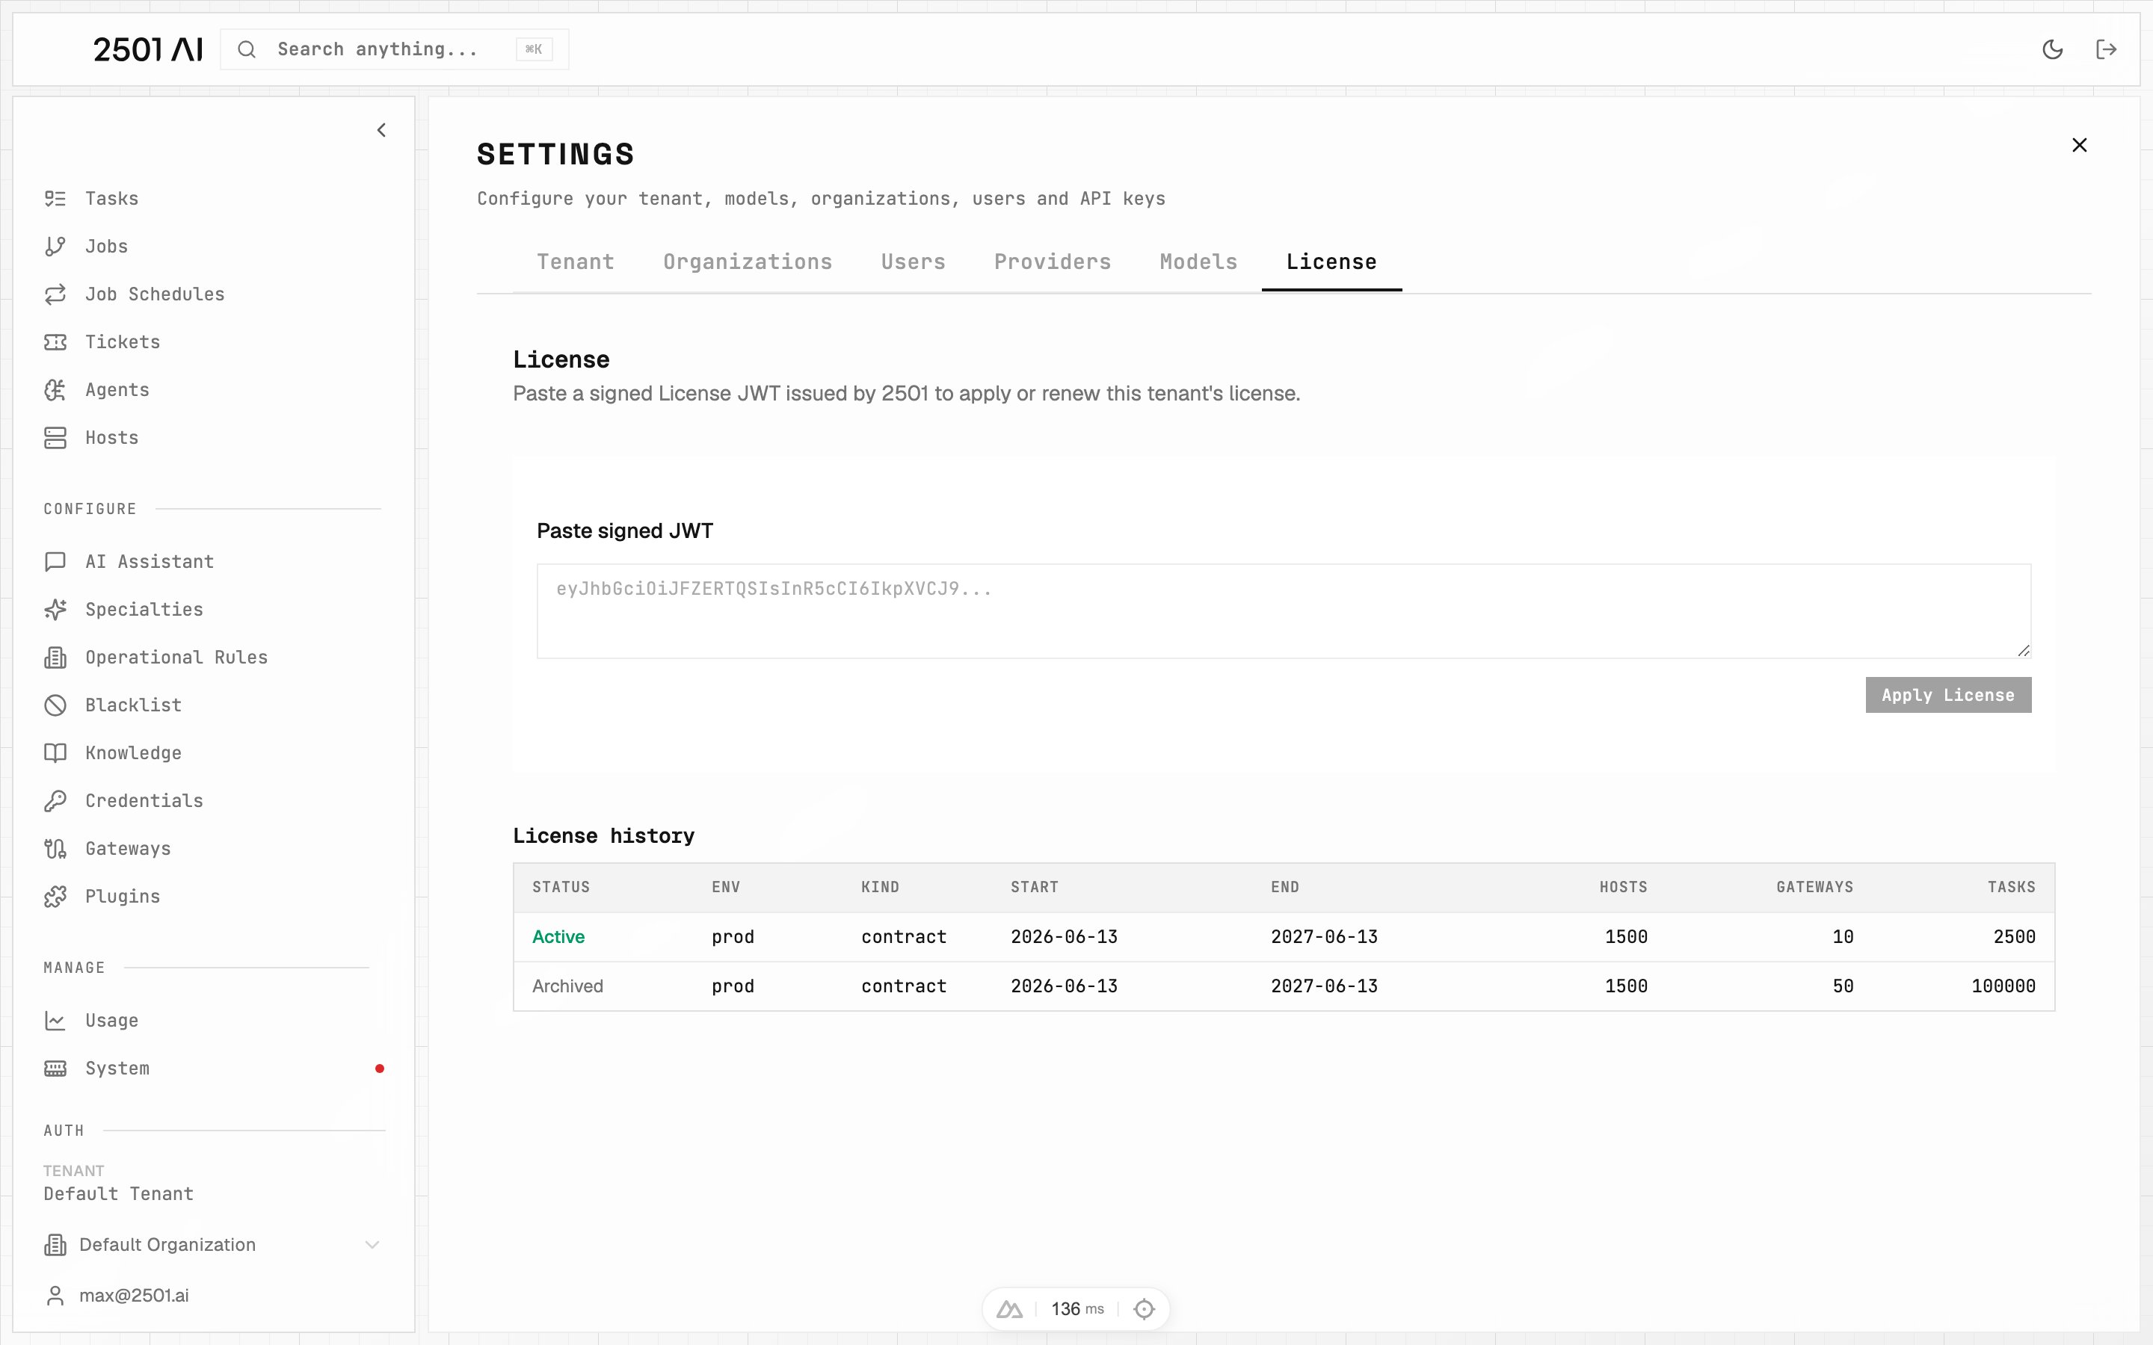2153x1345 pixels.
Task: Click the Specialties sparkle icon
Action: point(55,609)
